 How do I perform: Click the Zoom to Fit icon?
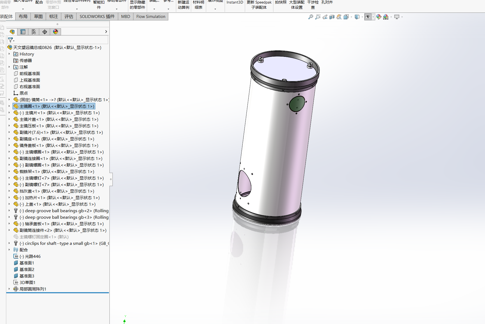[310, 17]
